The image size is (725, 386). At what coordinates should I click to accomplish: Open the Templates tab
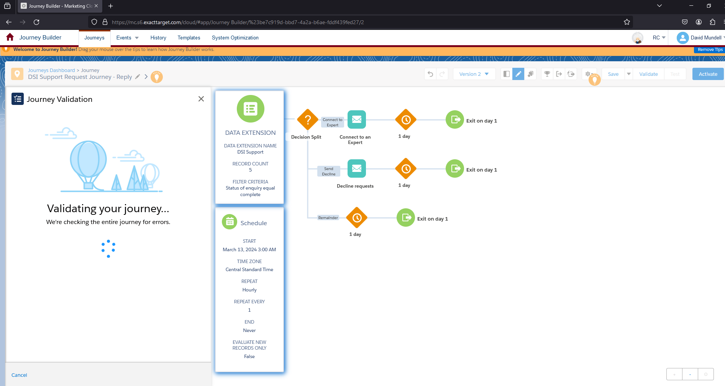(189, 38)
